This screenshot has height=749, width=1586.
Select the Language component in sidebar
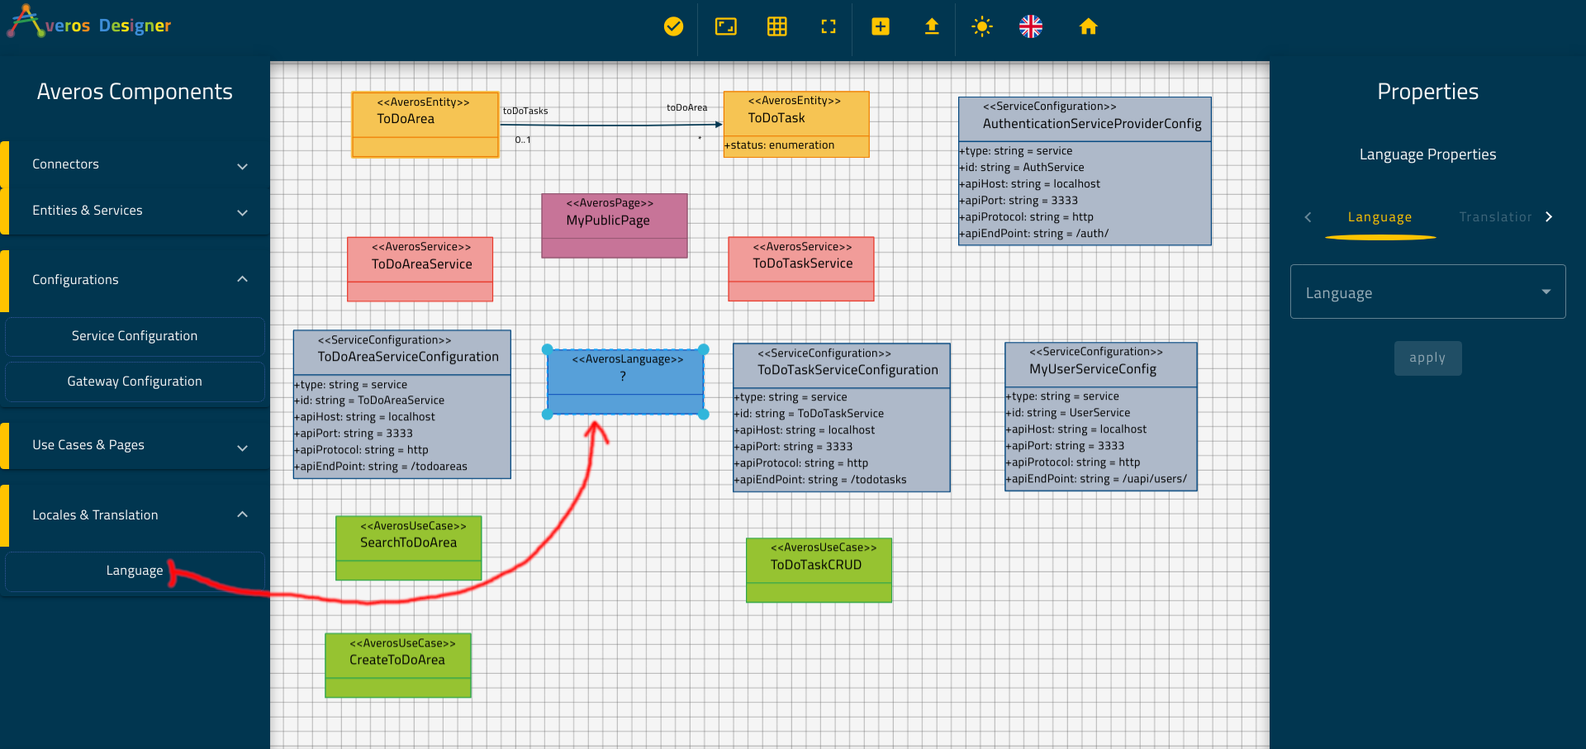(x=135, y=571)
